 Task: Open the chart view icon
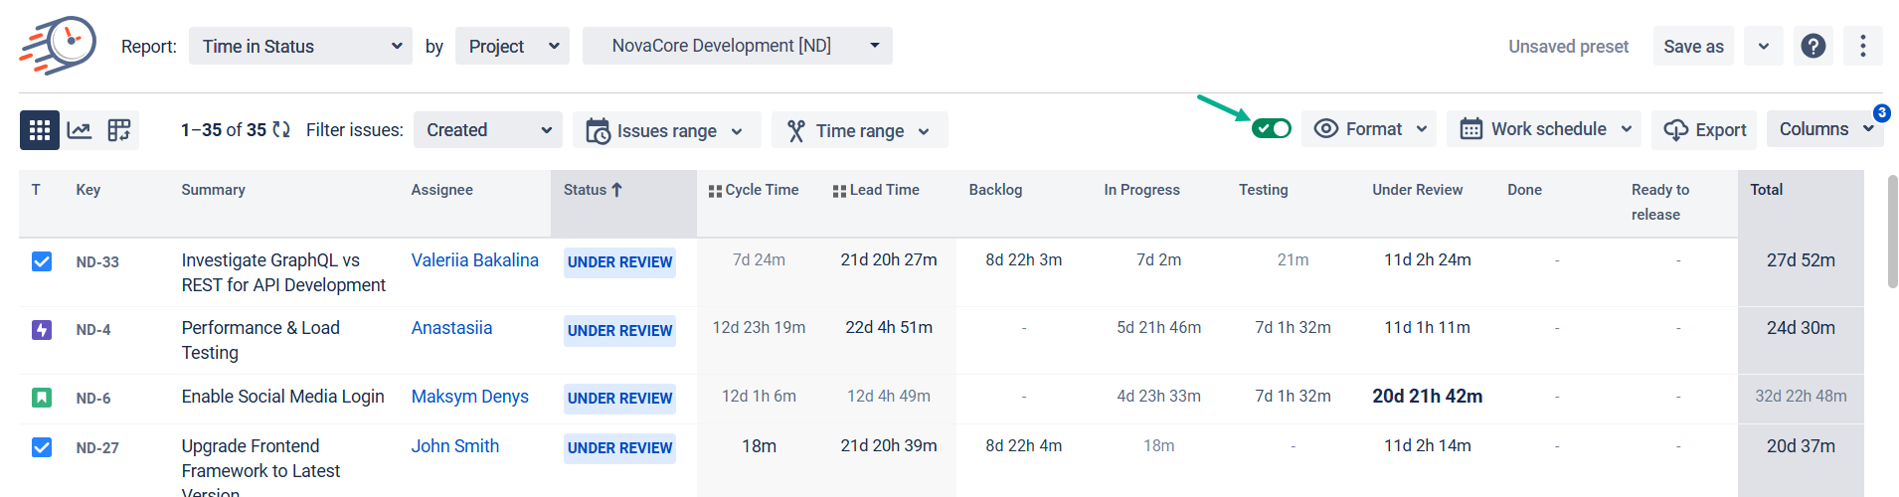pos(80,130)
